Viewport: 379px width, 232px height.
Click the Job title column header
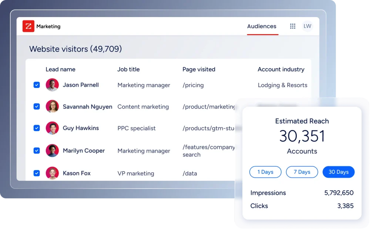pyautogui.click(x=128, y=69)
